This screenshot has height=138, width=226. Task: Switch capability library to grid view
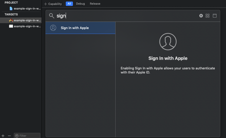click(x=208, y=16)
